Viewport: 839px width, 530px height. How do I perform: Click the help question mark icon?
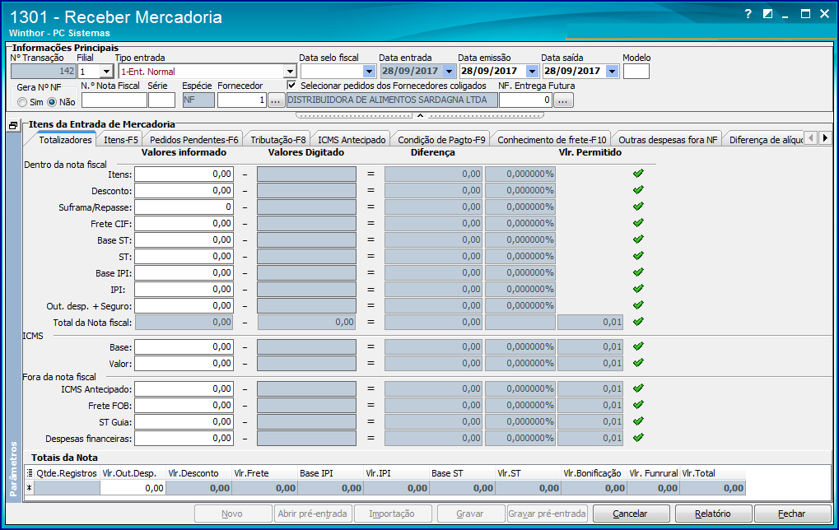(x=748, y=15)
